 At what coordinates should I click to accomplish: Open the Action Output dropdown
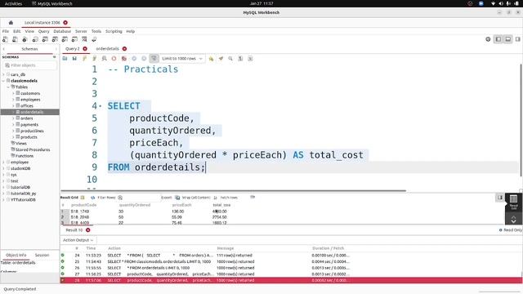pos(78,240)
